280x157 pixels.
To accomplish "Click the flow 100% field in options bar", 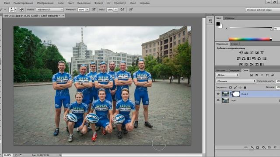I will [110, 10].
